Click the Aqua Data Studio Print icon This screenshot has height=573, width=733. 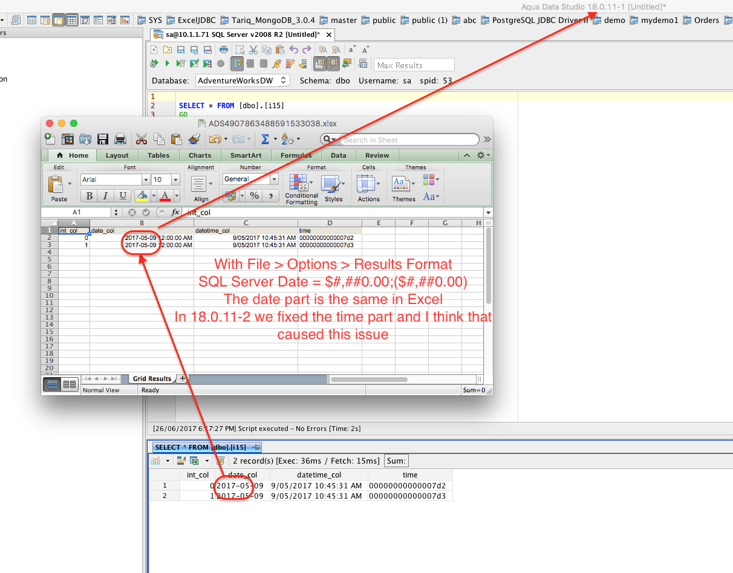224,50
